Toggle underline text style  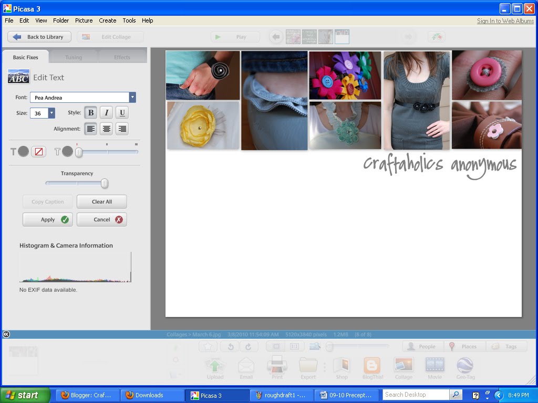pos(121,112)
